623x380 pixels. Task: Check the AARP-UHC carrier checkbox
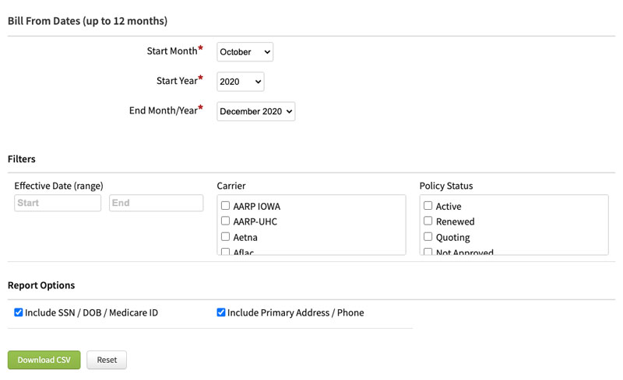[225, 221]
